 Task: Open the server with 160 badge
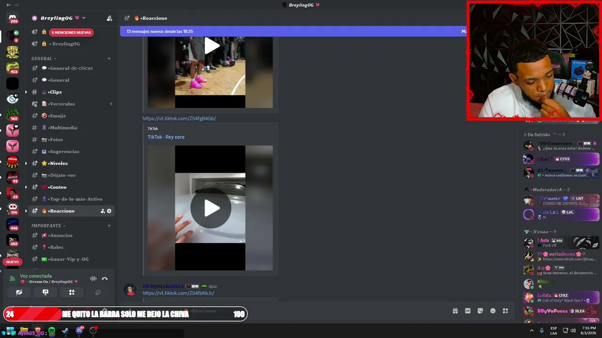13,115
